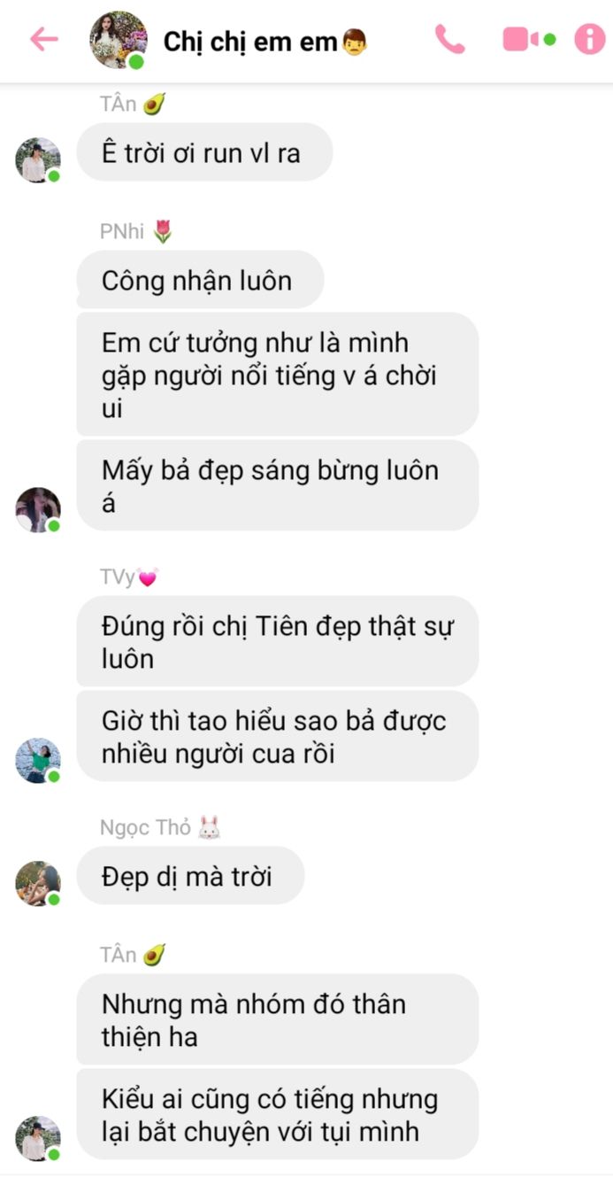Select the message 'Em cứ tưởng như là mình'
Viewport: 613px width, 1177px height.
click(x=278, y=375)
